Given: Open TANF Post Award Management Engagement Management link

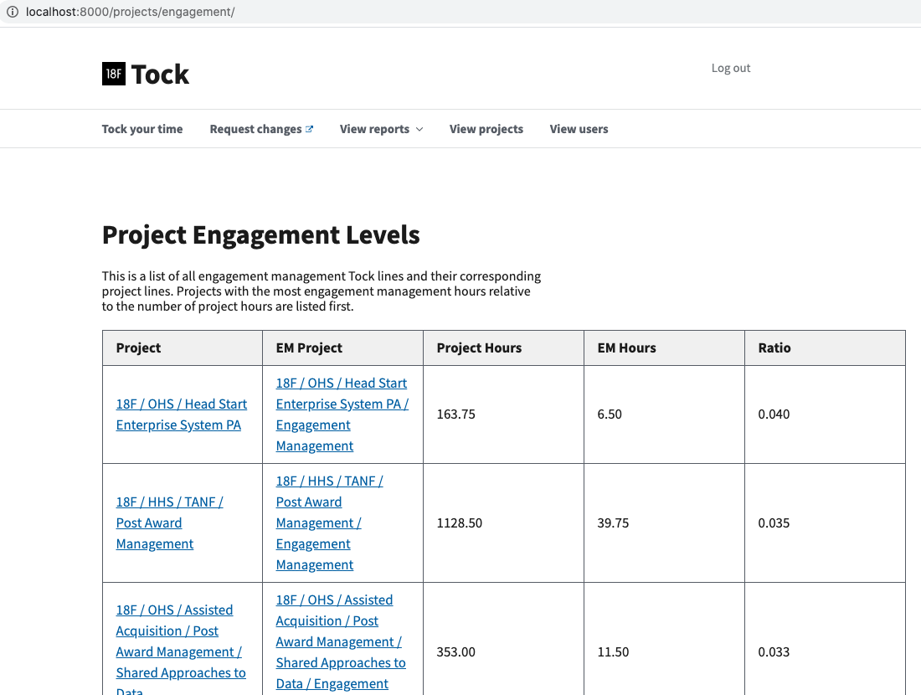Looking at the screenshot, I should tap(329, 523).
